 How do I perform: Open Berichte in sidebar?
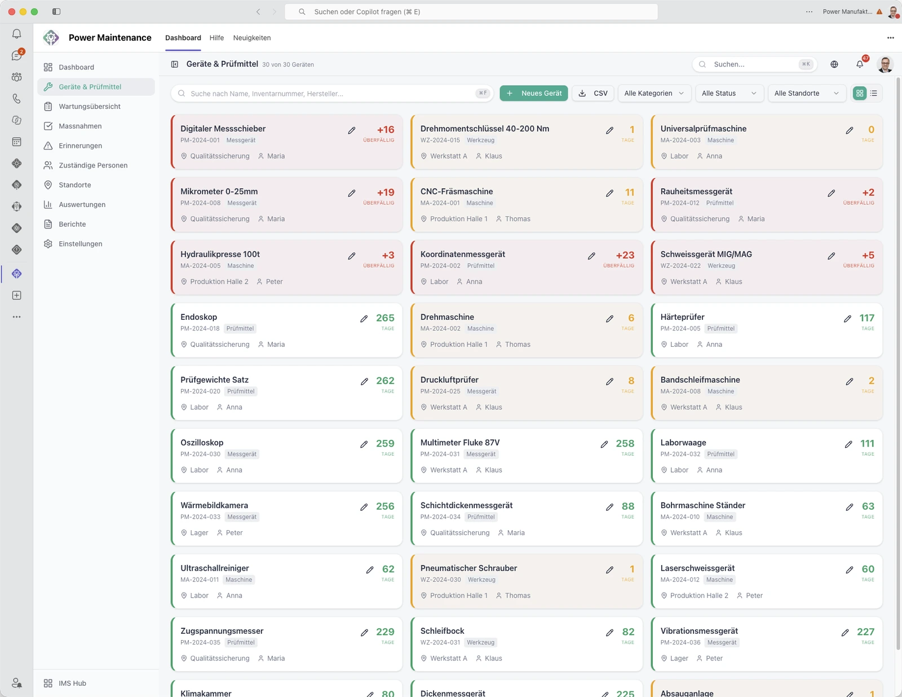pyautogui.click(x=96, y=224)
